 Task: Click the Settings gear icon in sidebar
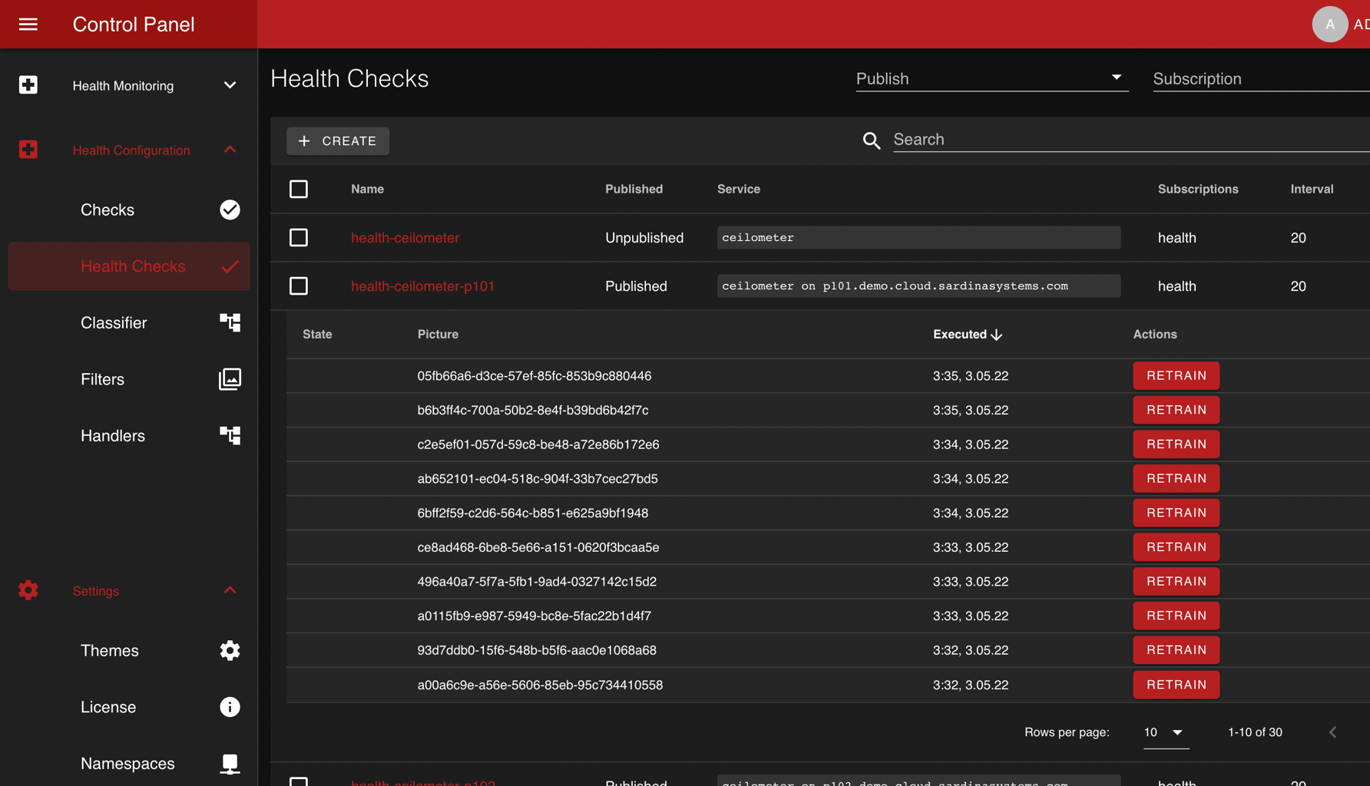[x=28, y=590]
